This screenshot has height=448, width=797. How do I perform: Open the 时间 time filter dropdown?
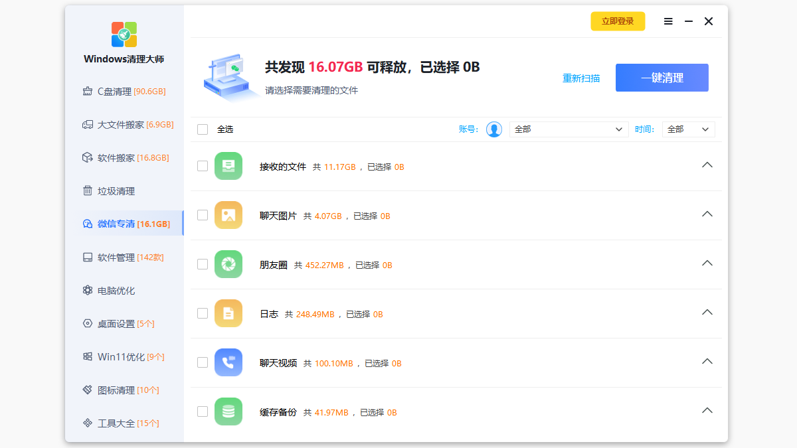pyautogui.click(x=689, y=129)
